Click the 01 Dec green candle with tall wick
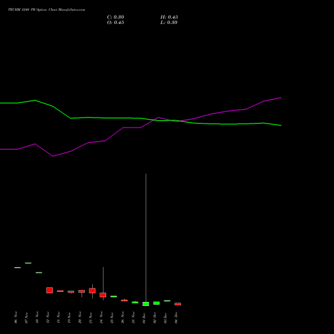 pyautogui.click(x=146, y=304)
